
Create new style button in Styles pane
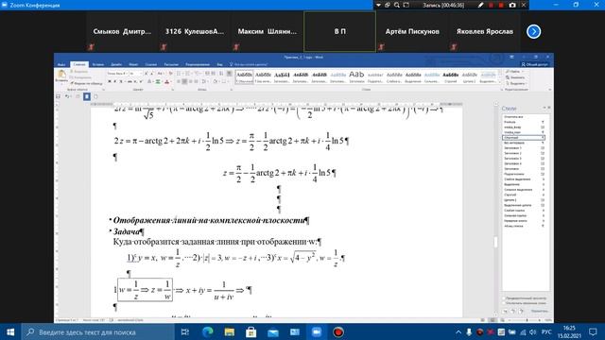(506, 311)
